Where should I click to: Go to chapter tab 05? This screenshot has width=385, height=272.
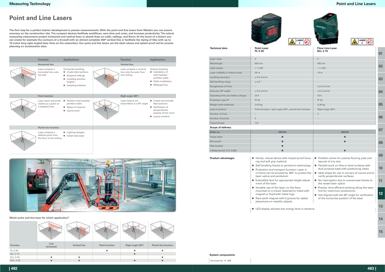[381, 104]
